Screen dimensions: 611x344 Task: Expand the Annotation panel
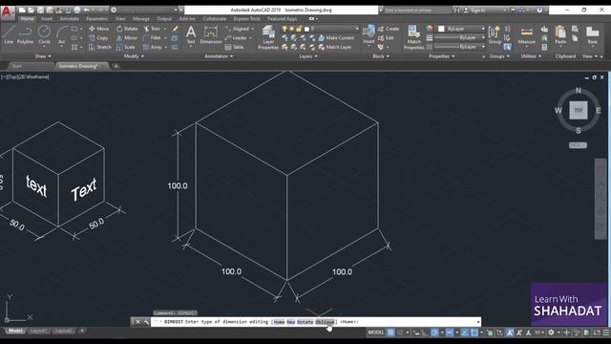coord(219,56)
